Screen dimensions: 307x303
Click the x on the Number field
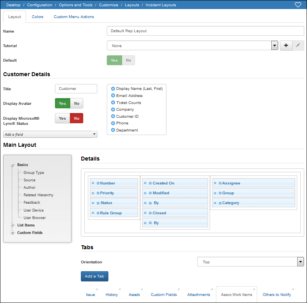[x=93, y=183]
